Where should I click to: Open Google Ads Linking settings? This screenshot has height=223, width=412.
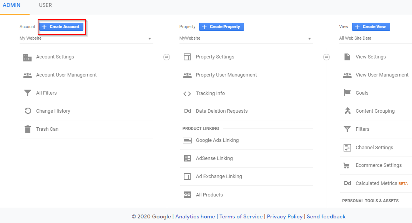[217, 140]
